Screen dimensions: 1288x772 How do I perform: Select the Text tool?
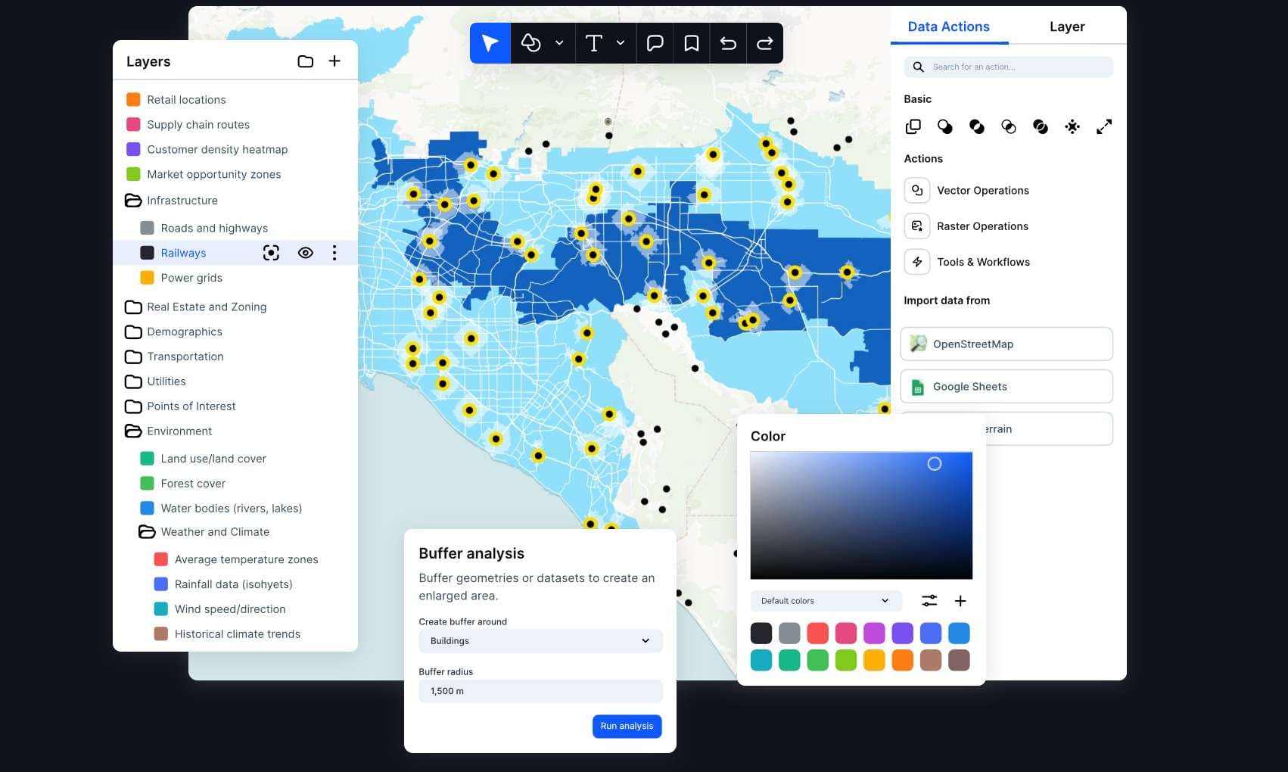click(594, 43)
